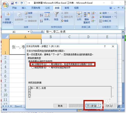Click Text to Columns icon

[x=79, y=14]
